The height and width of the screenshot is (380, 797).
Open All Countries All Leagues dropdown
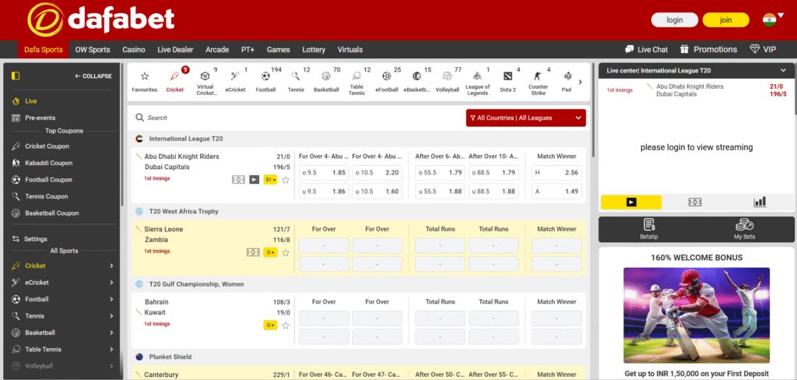pyautogui.click(x=525, y=118)
